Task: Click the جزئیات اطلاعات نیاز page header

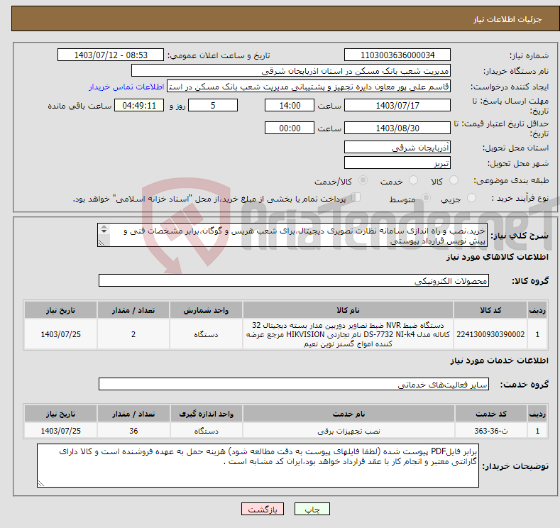Action: (x=507, y=19)
